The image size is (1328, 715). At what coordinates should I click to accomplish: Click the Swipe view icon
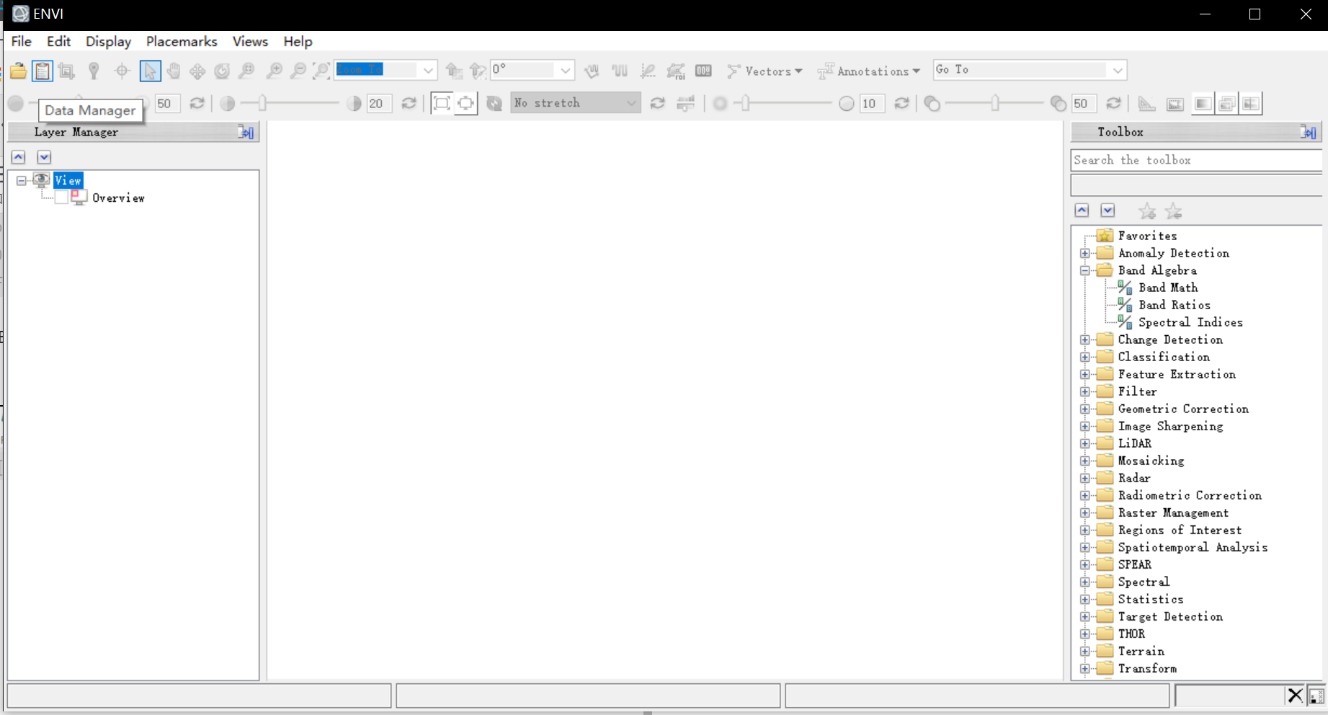[1251, 104]
